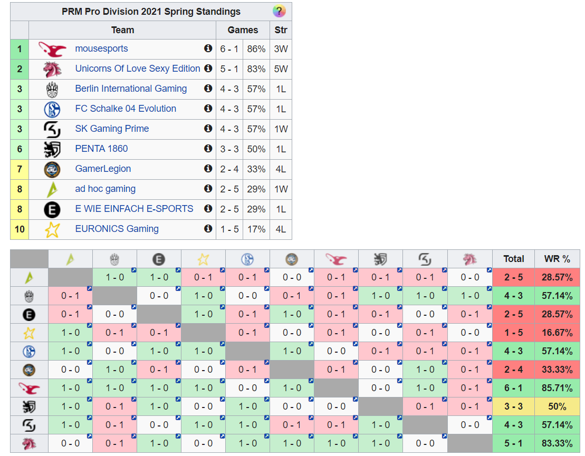The image size is (585, 456).
Task: Open info icon next to mousesports
Action: pos(208,48)
